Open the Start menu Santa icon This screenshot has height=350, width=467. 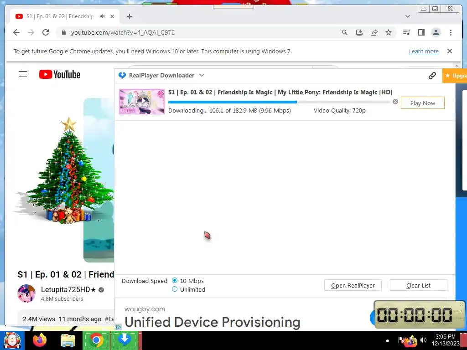(12, 340)
